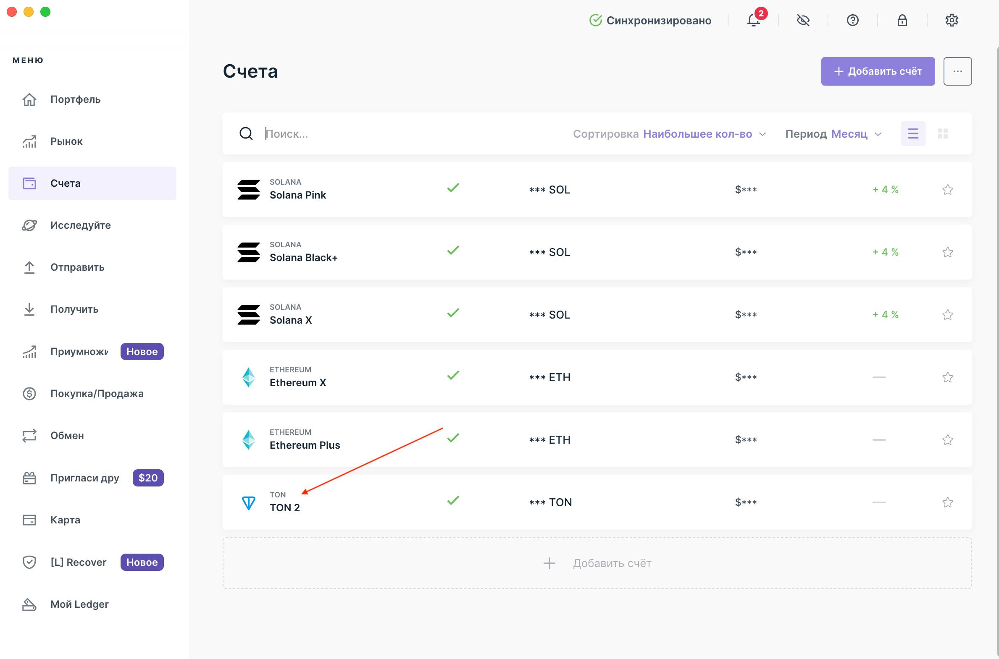Click the Покупка/Продажа dollar icon

pyautogui.click(x=29, y=394)
